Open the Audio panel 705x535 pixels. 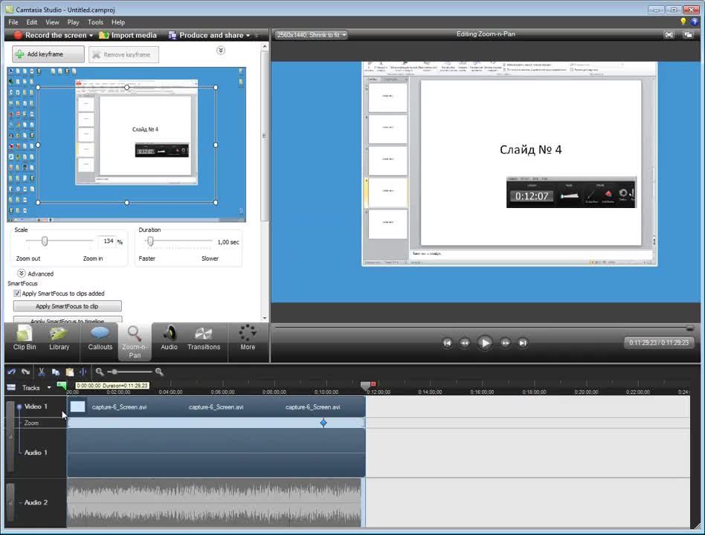pyautogui.click(x=169, y=338)
